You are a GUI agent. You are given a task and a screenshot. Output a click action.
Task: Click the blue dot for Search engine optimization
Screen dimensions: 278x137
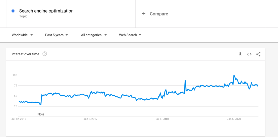13,11
